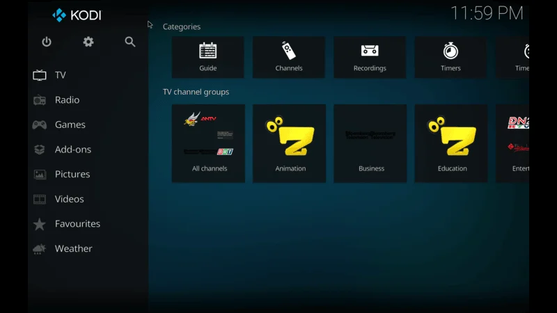557x313 pixels.
Task: Click the Radio icon in sidebar
Action: [x=40, y=100]
